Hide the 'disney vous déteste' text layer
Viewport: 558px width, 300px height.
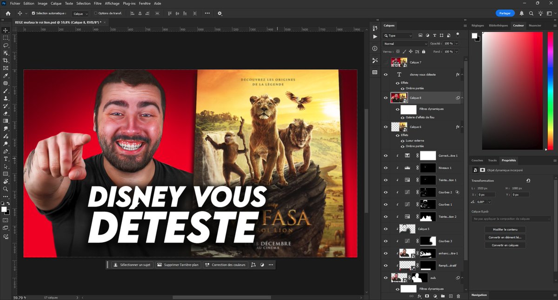coord(385,74)
